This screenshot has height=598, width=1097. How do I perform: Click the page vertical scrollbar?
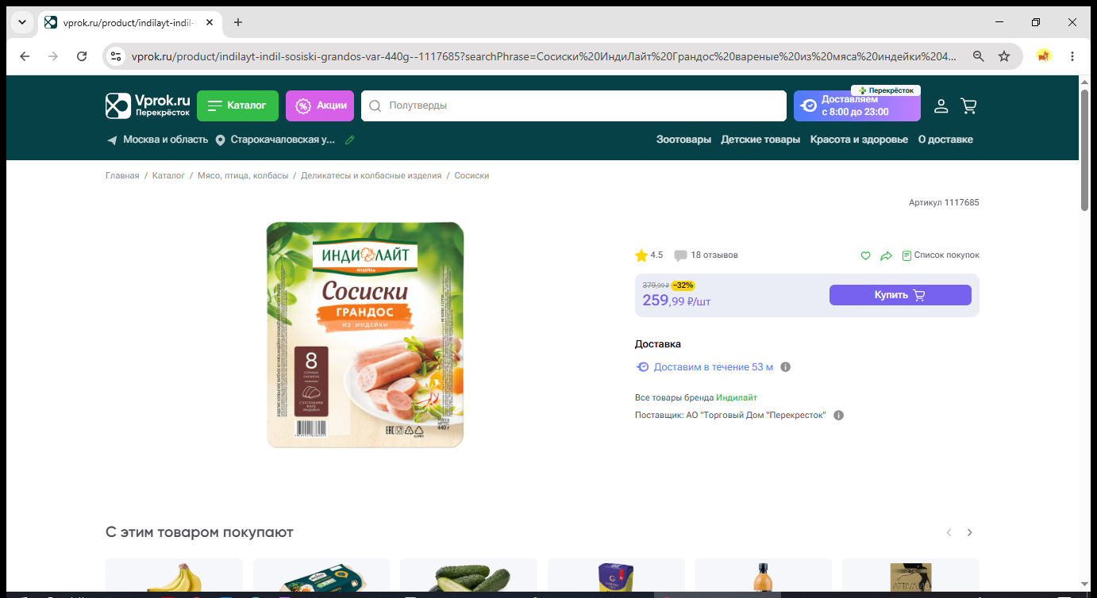[1085, 151]
